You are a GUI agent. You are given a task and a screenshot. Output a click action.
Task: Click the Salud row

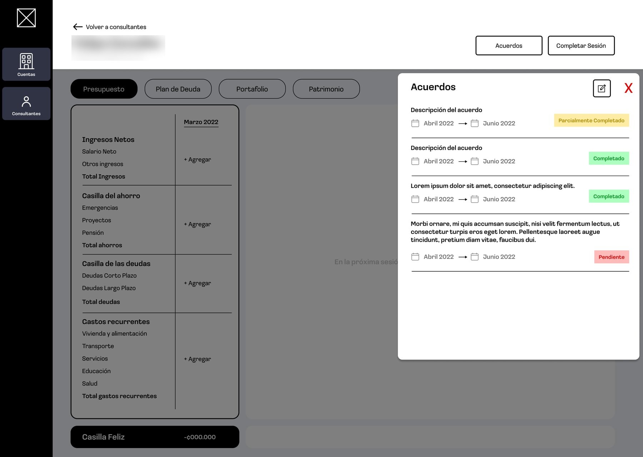click(x=90, y=383)
